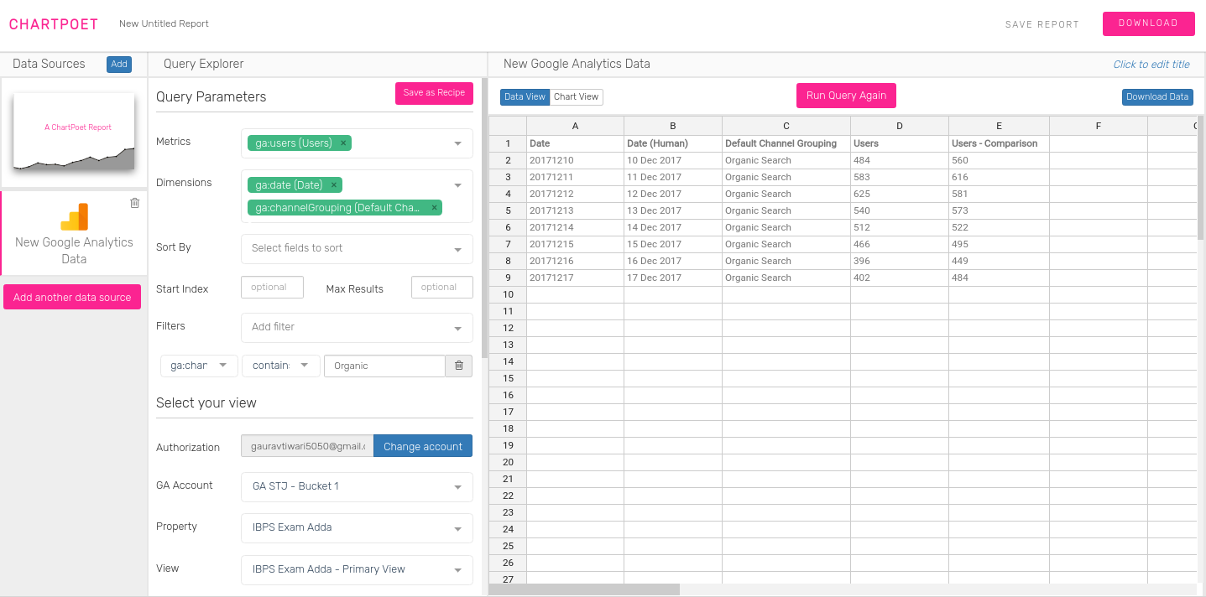Click SAVE REPORT

coord(1042,25)
